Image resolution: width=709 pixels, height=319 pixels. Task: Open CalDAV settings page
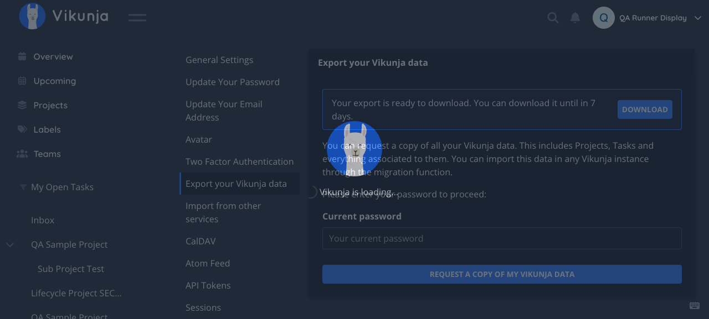tap(201, 241)
